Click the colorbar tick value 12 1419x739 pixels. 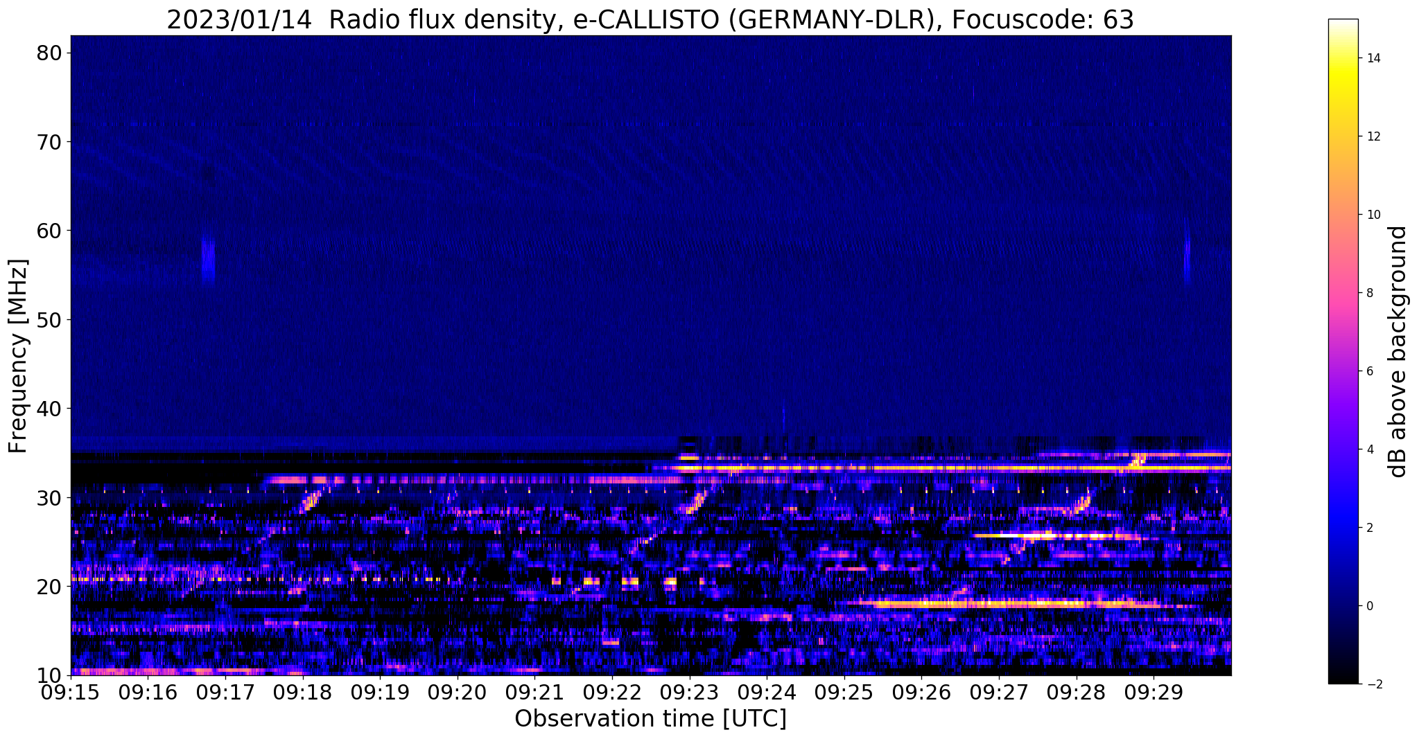1373,136
